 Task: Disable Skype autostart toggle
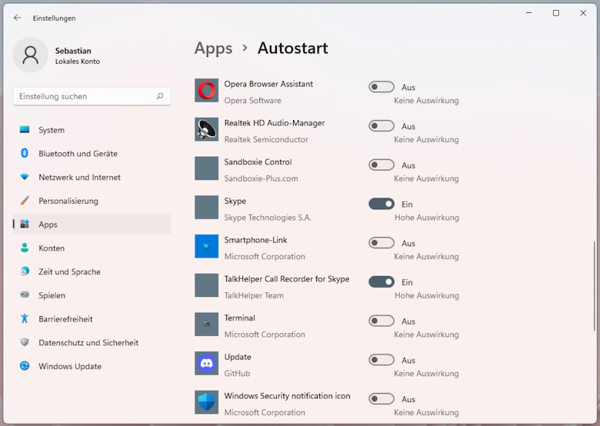[382, 204]
